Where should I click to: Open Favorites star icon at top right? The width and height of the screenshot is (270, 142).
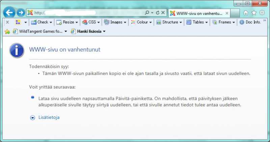click(254, 13)
